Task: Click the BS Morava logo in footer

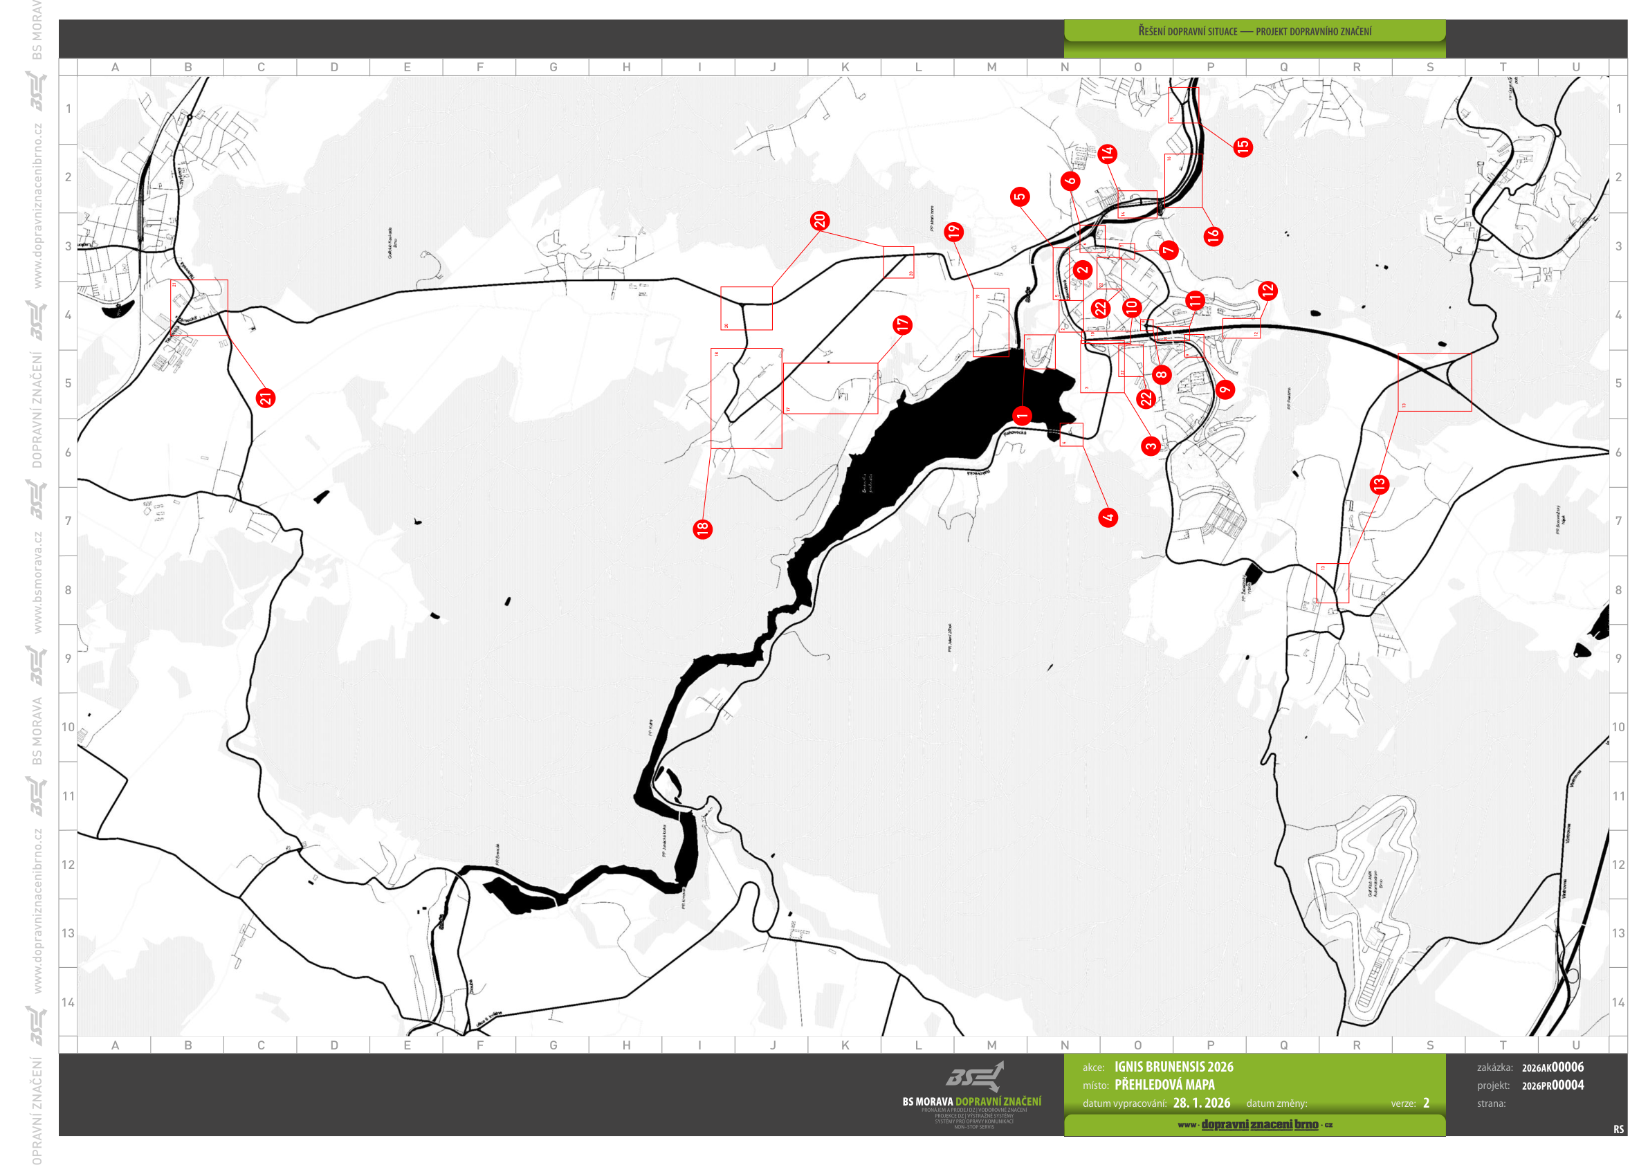Action: click(974, 1076)
